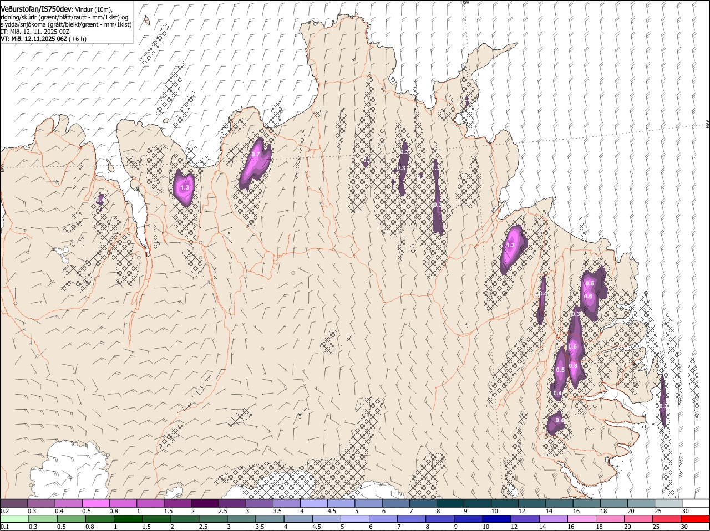Click the 0.1 label in lower legend
This screenshot has height=531, width=710.
pos(4,527)
